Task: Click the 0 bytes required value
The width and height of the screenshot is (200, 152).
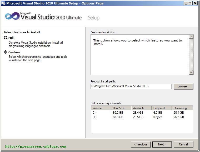Action: pos(158,117)
